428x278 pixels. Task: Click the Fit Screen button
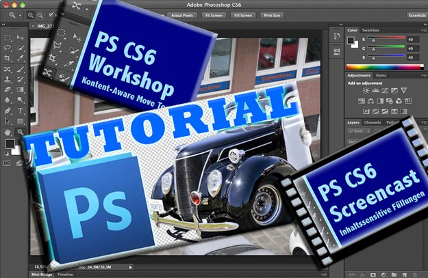pyautogui.click(x=214, y=16)
